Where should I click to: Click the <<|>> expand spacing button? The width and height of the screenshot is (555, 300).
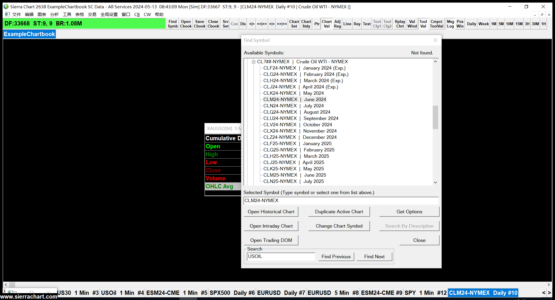point(262,24)
